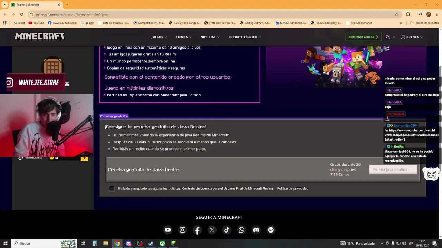442x248 pixels.
Task: Click the Prueba Java Realms button
Action: click(393, 169)
